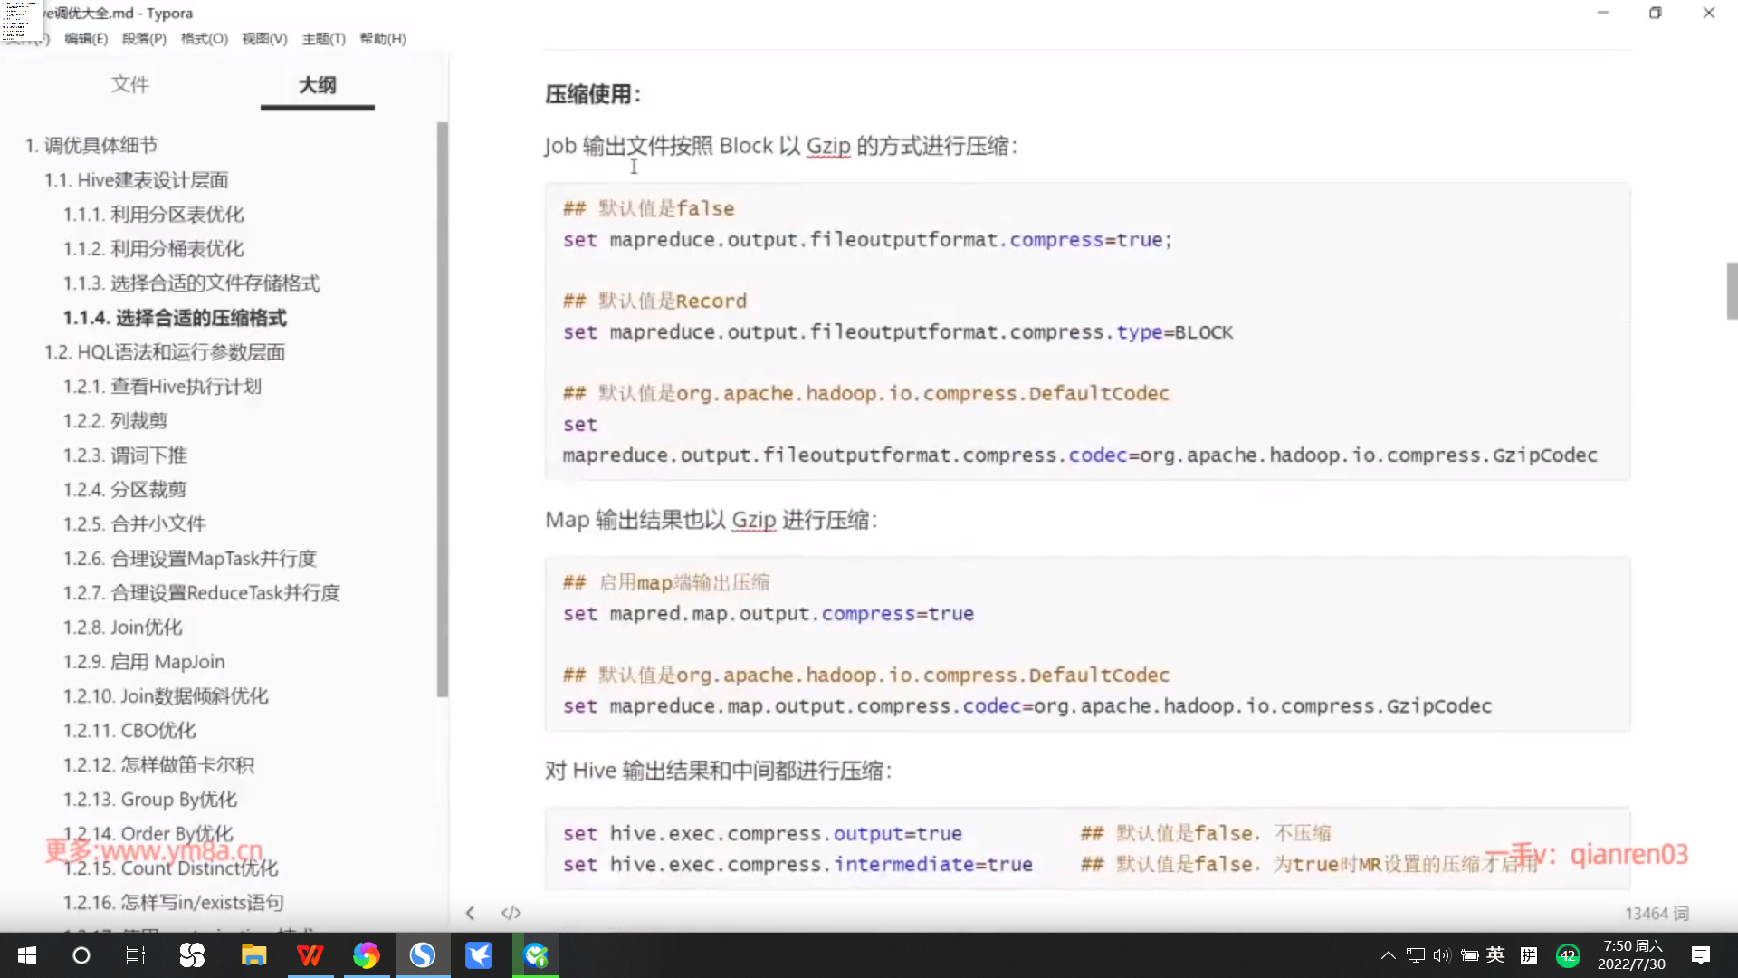Image resolution: width=1738 pixels, height=978 pixels.
Task: Click the word count 13464 词
Action: point(1656,914)
